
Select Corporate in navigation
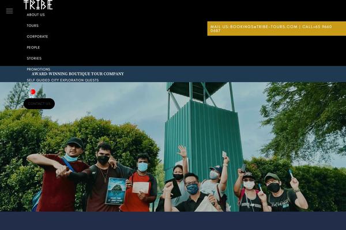coord(37,37)
